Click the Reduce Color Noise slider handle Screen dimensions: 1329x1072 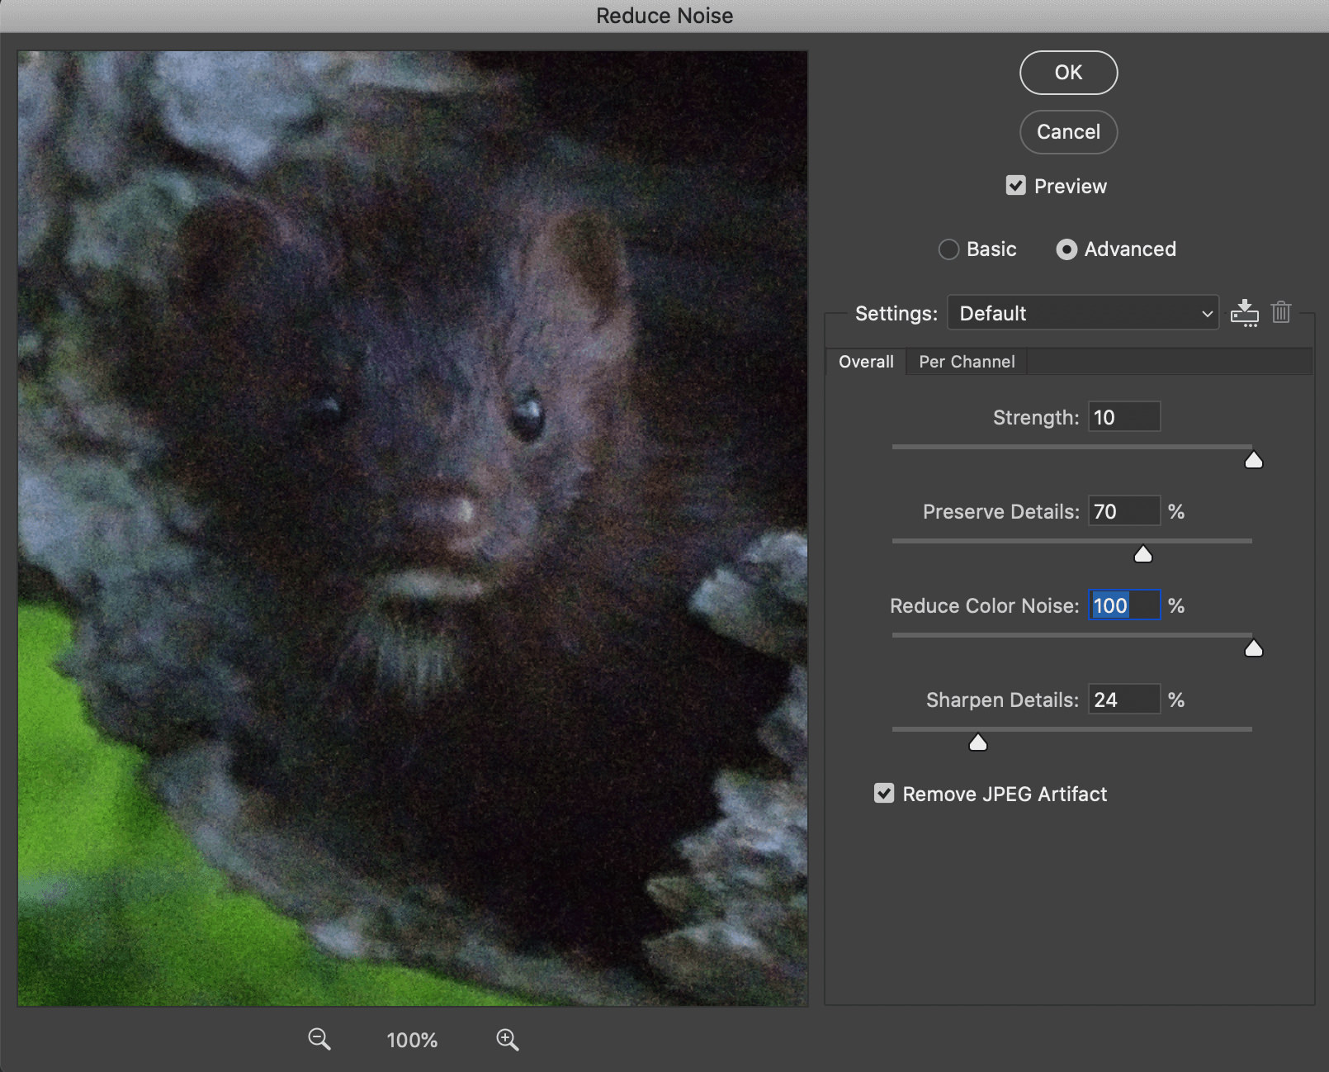pyautogui.click(x=1253, y=648)
